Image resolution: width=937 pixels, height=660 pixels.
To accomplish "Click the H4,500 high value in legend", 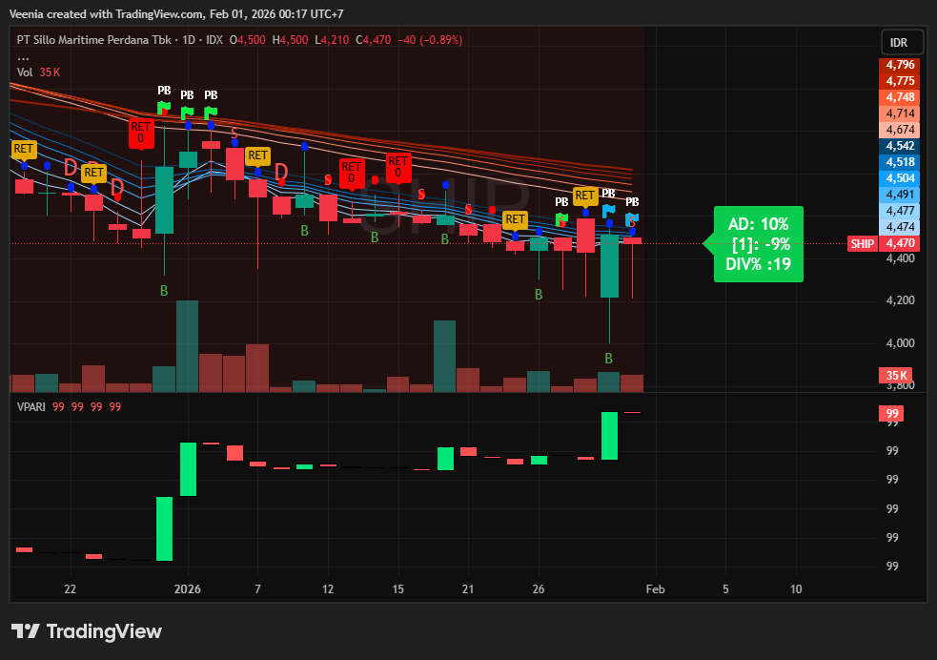I will tap(291, 40).
